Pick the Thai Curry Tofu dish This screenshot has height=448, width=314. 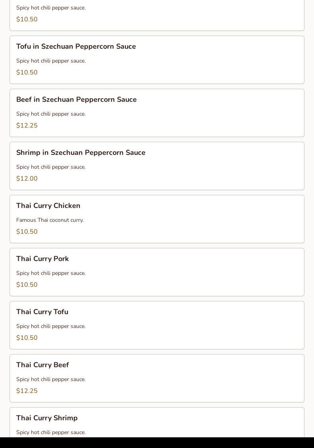42,312
